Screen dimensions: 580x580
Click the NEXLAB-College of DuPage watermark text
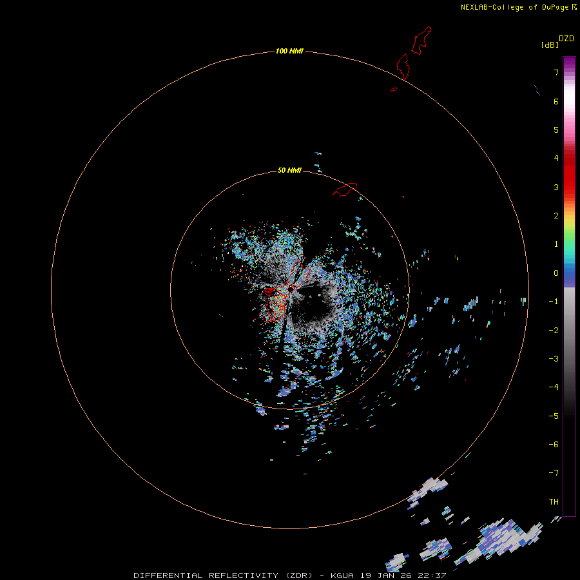[519, 7]
